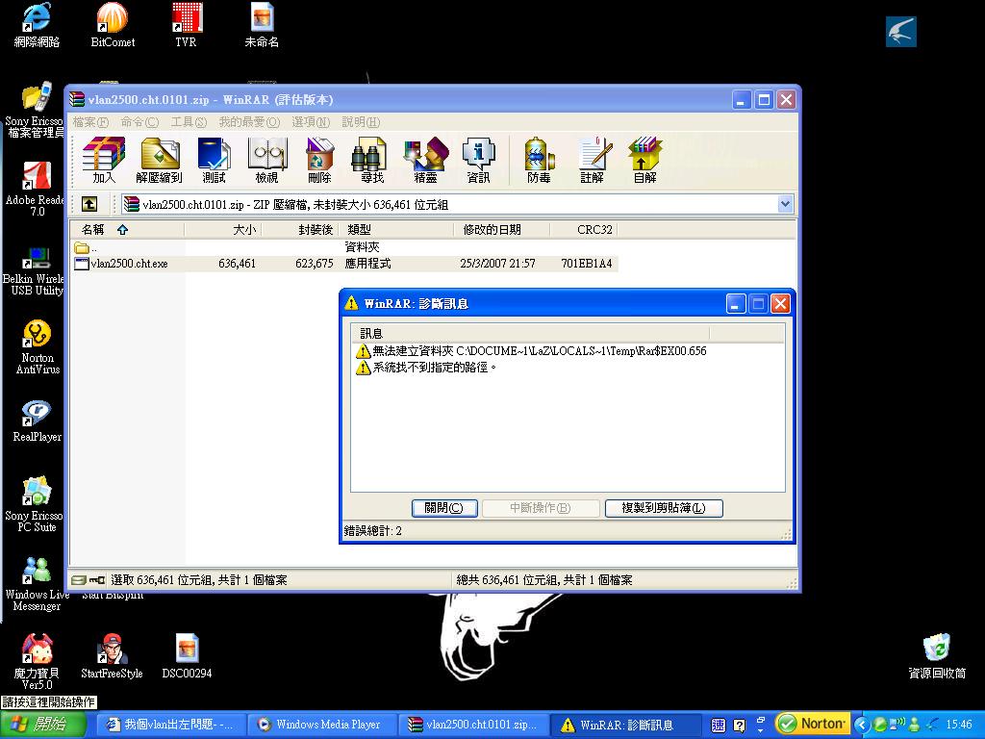Expand hidden tray icons with the arrow
This screenshot has height=739, width=985.
tap(862, 725)
